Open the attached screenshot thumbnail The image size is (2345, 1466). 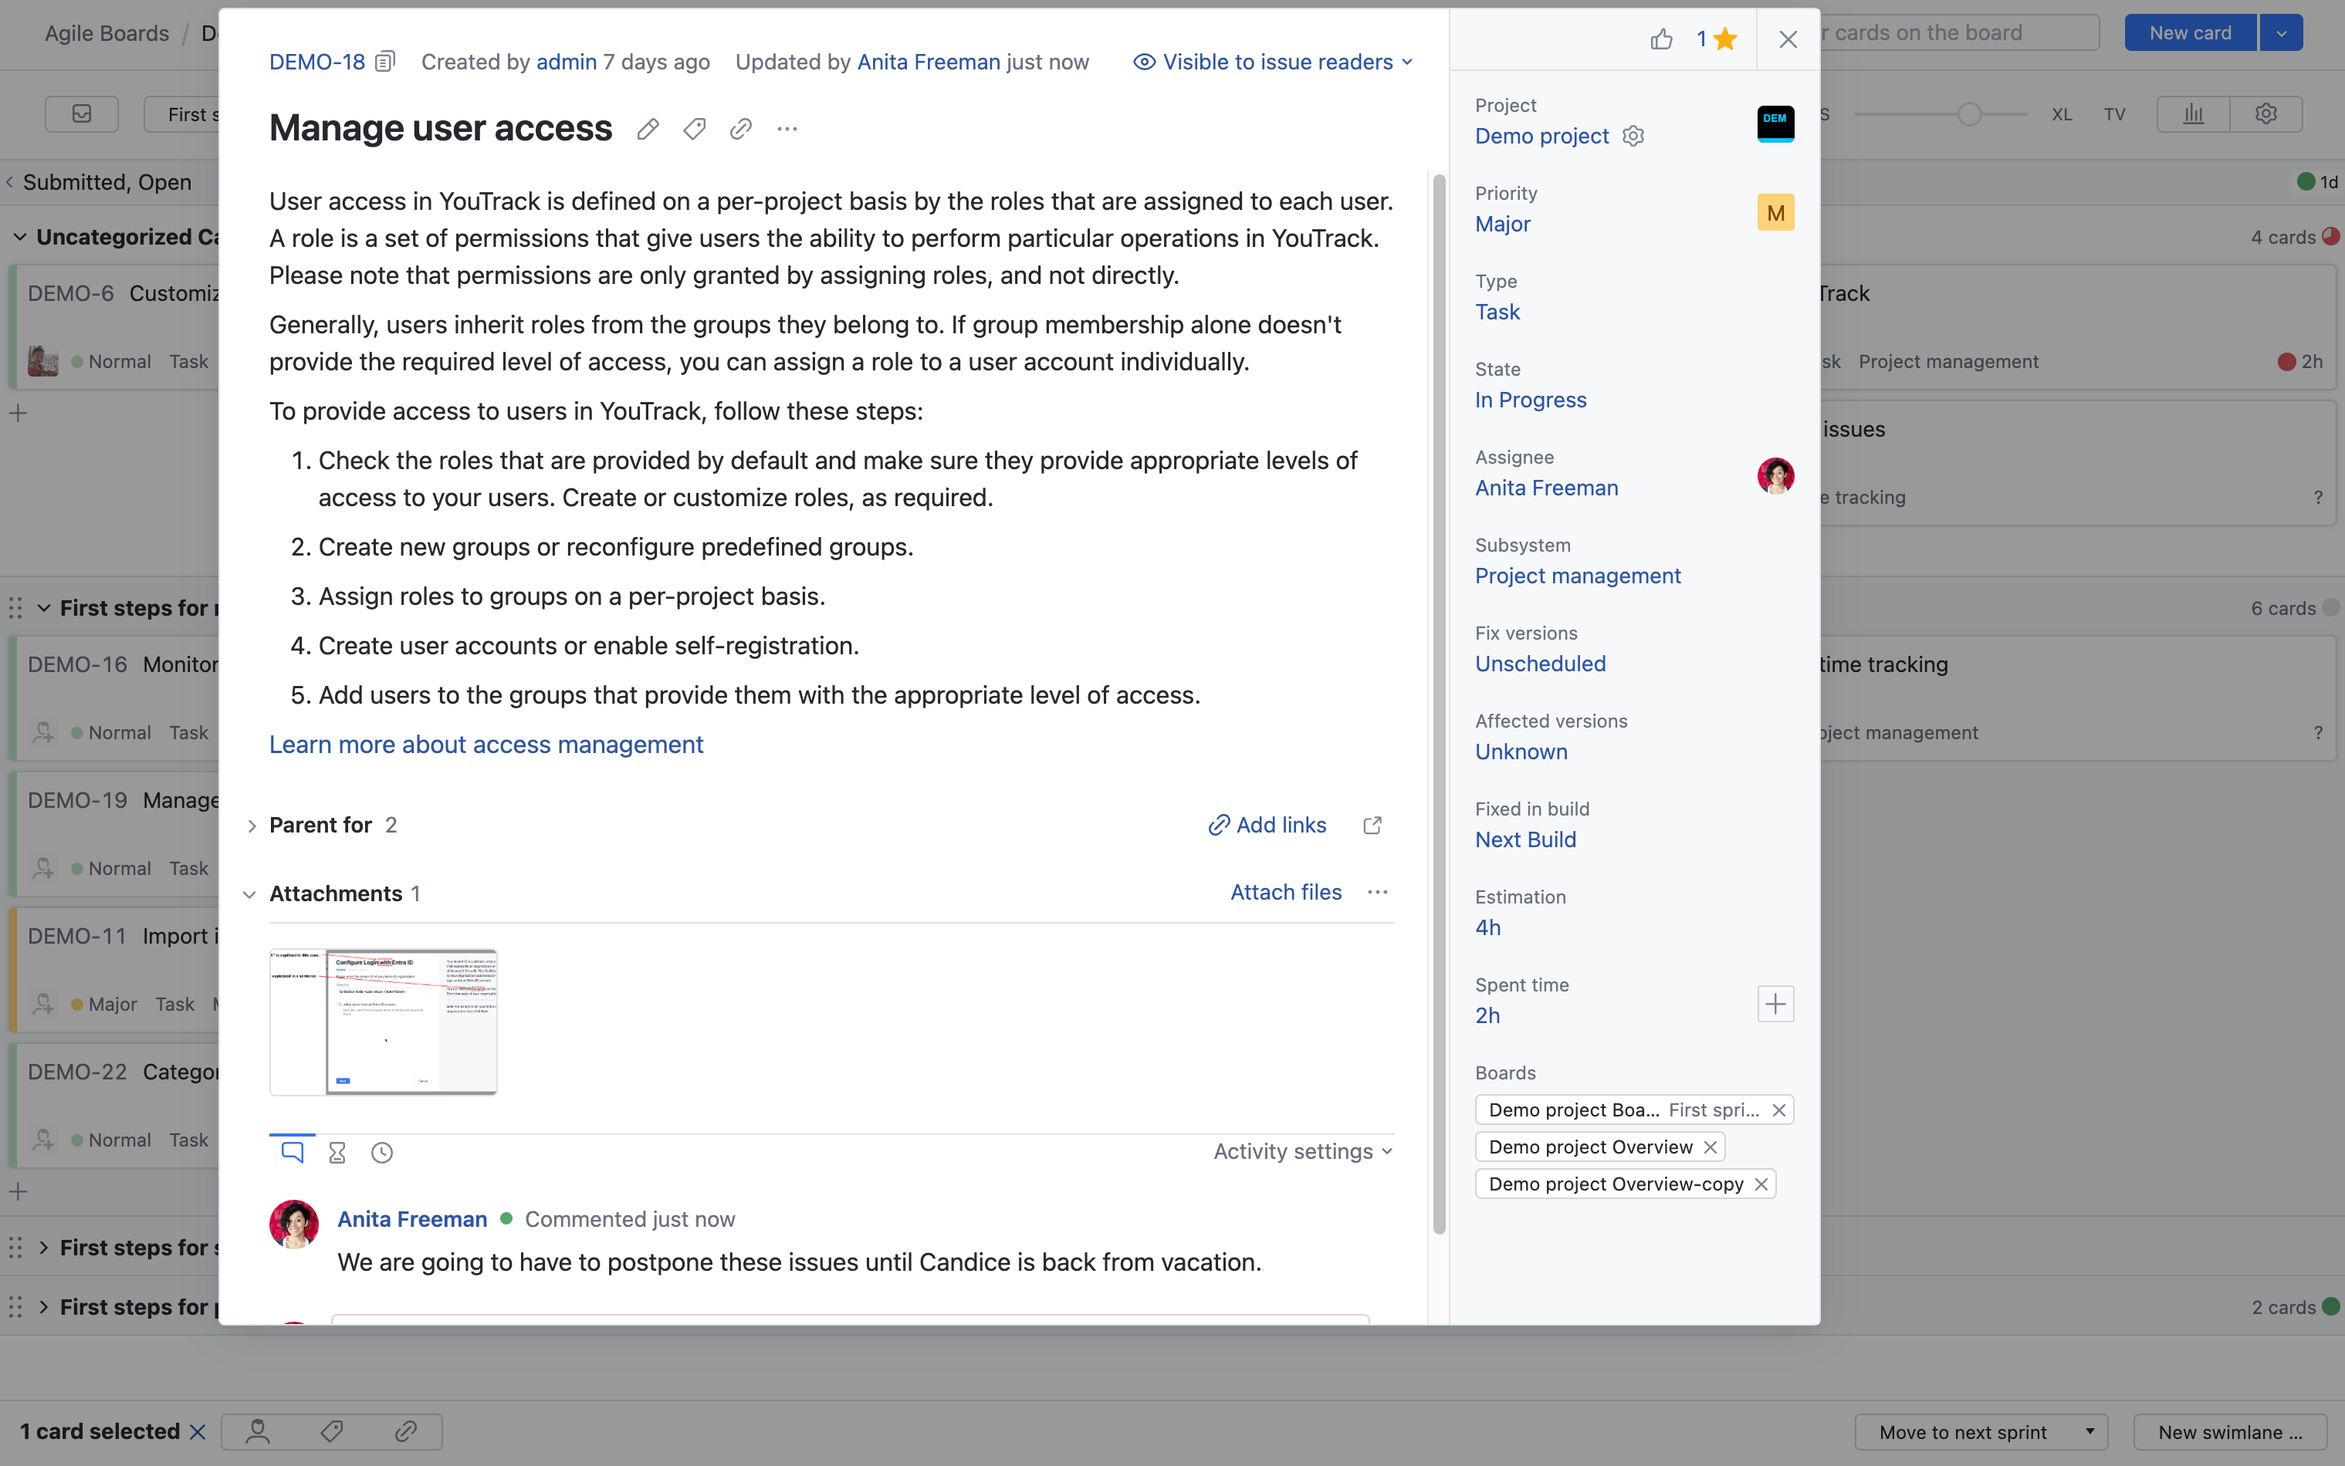click(x=383, y=1021)
